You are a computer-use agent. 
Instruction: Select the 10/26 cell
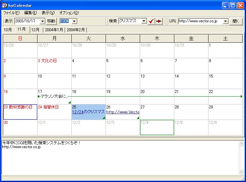pyautogui.click(x=20, y=50)
